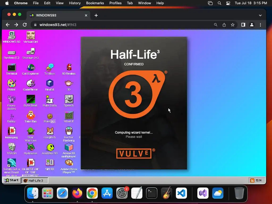This screenshot has height=204, width=272.
Task: Focus the windows93.net address bar
Action: click(x=121, y=25)
